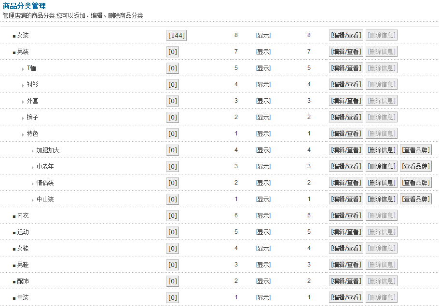Screen dimensions: 439x306
Task: Edit or view the 男鞋 category
Action: coord(345,265)
